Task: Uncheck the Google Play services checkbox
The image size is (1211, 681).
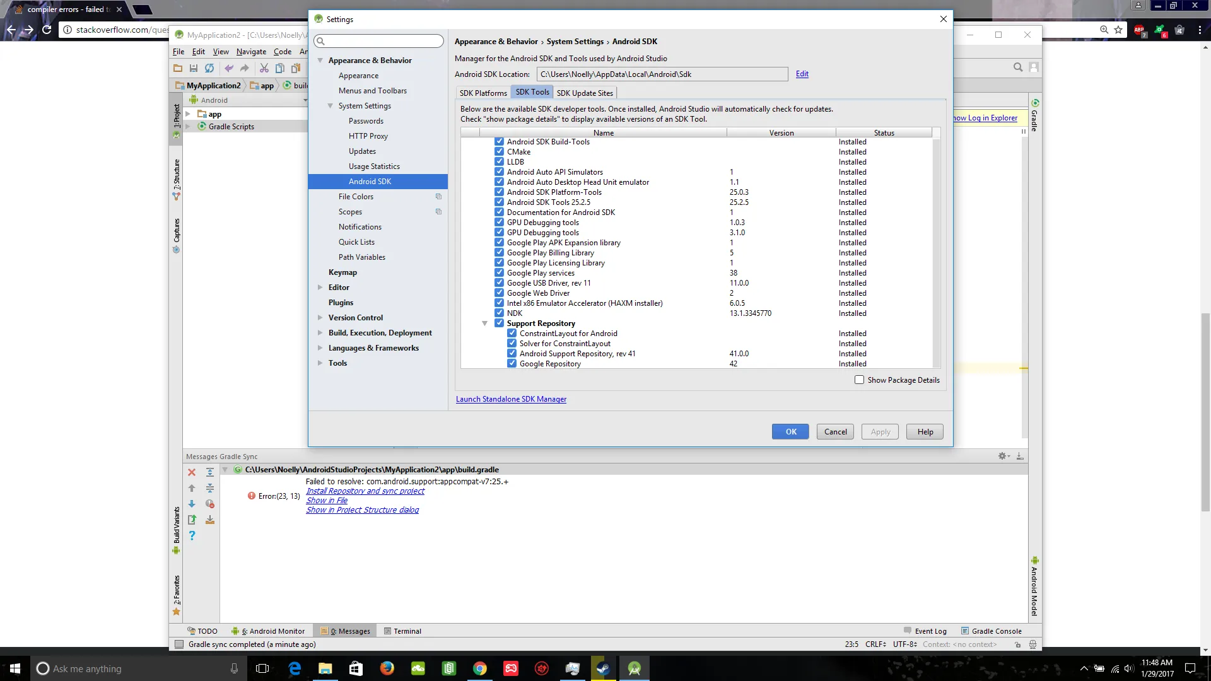Action: [499, 273]
